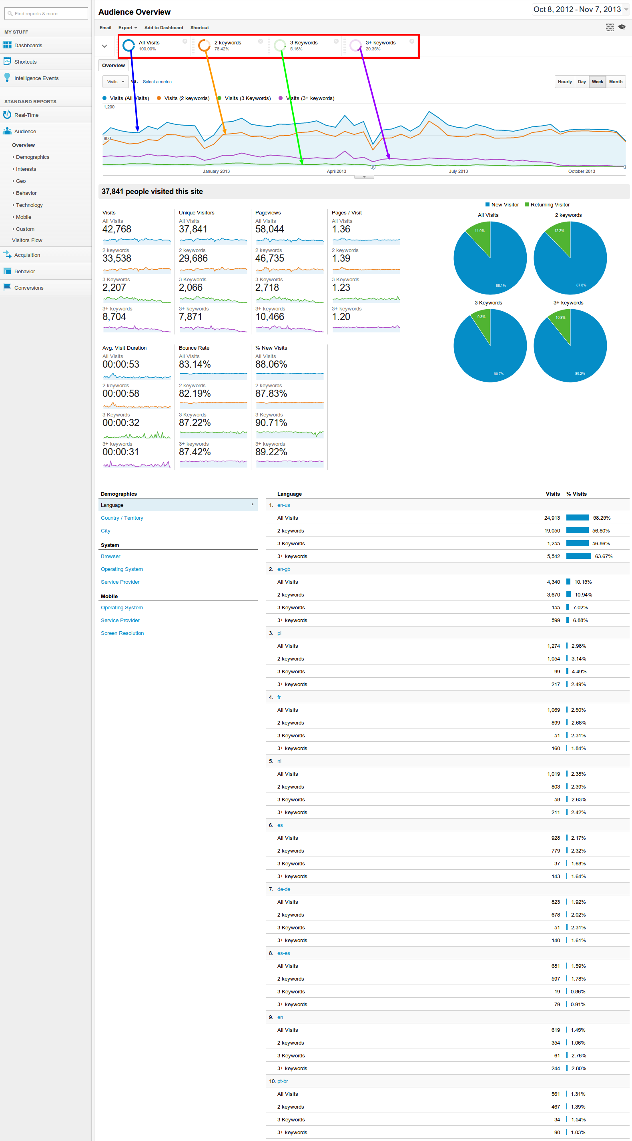Open the Conversions flag icon
The width and height of the screenshot is (632, 1141).
7,287
